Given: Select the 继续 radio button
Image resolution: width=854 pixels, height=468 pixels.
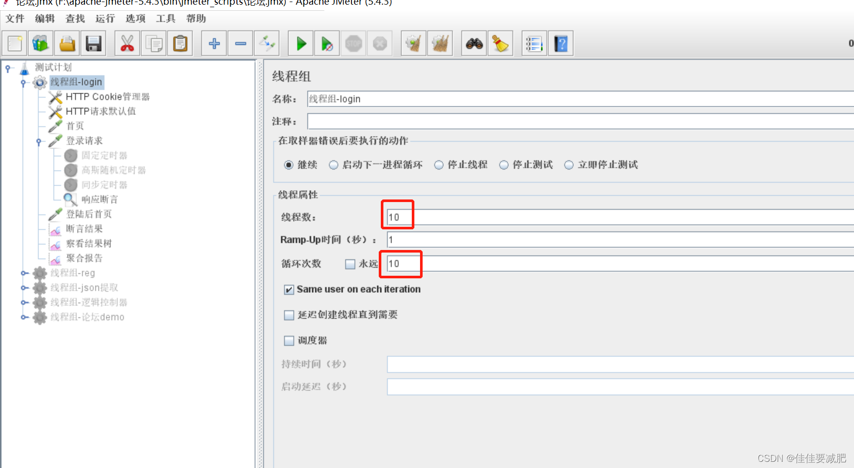Looking at the screenshot, I should (x=289, y=165).
